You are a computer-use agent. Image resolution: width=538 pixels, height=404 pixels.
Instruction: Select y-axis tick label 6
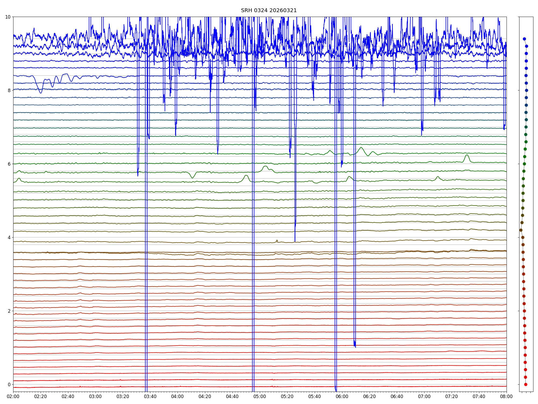click(9, 164)
